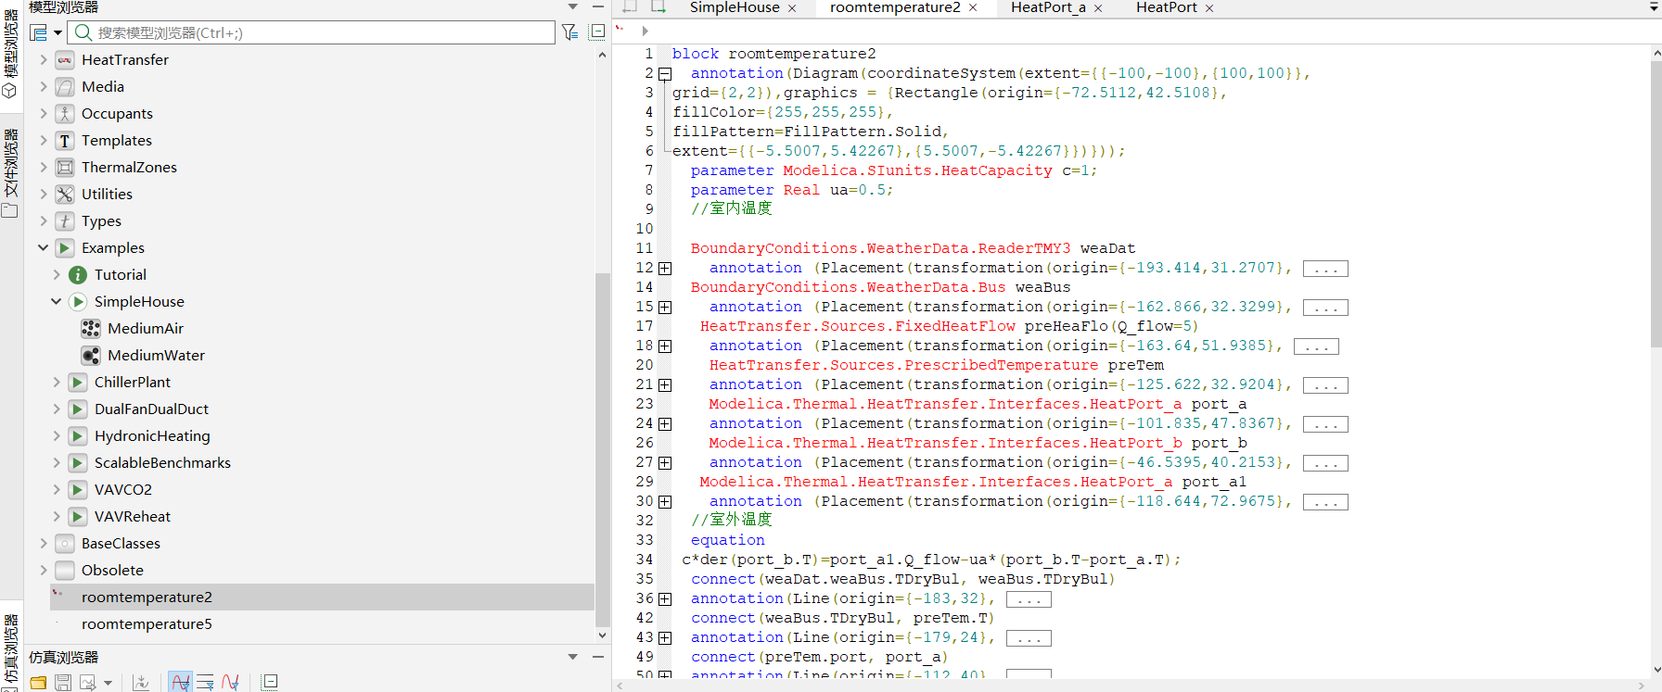Click the export result icon in the simulation browser
This screenshot has width=1662, height=692.
click(x=88, y=683)
